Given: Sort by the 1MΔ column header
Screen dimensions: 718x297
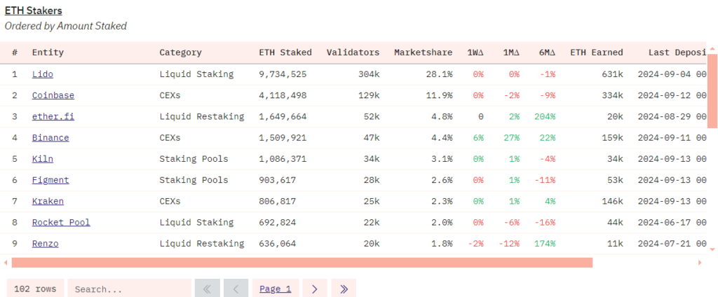Looking at the screenshot, I should (x=511, y=52).
